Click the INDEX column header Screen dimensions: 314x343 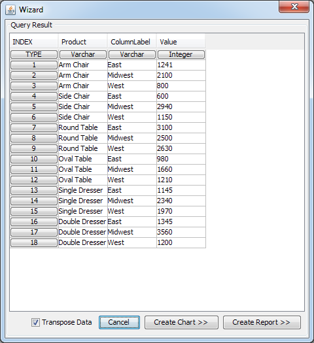[x=34, y=42]
